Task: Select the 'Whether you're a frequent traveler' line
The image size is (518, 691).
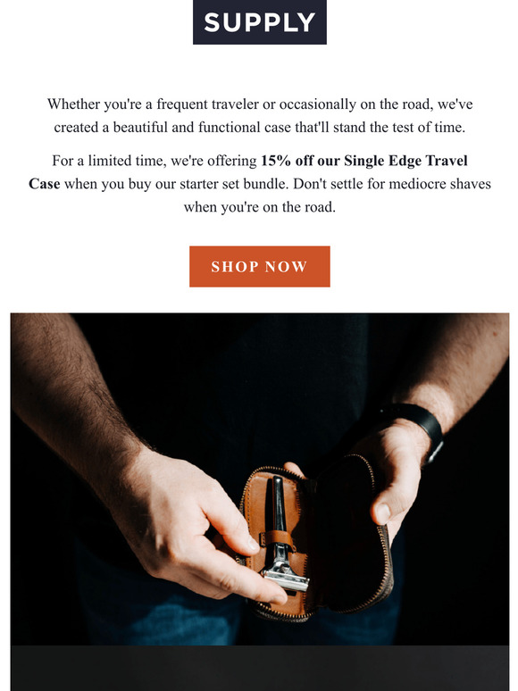Action: (260, 104)
